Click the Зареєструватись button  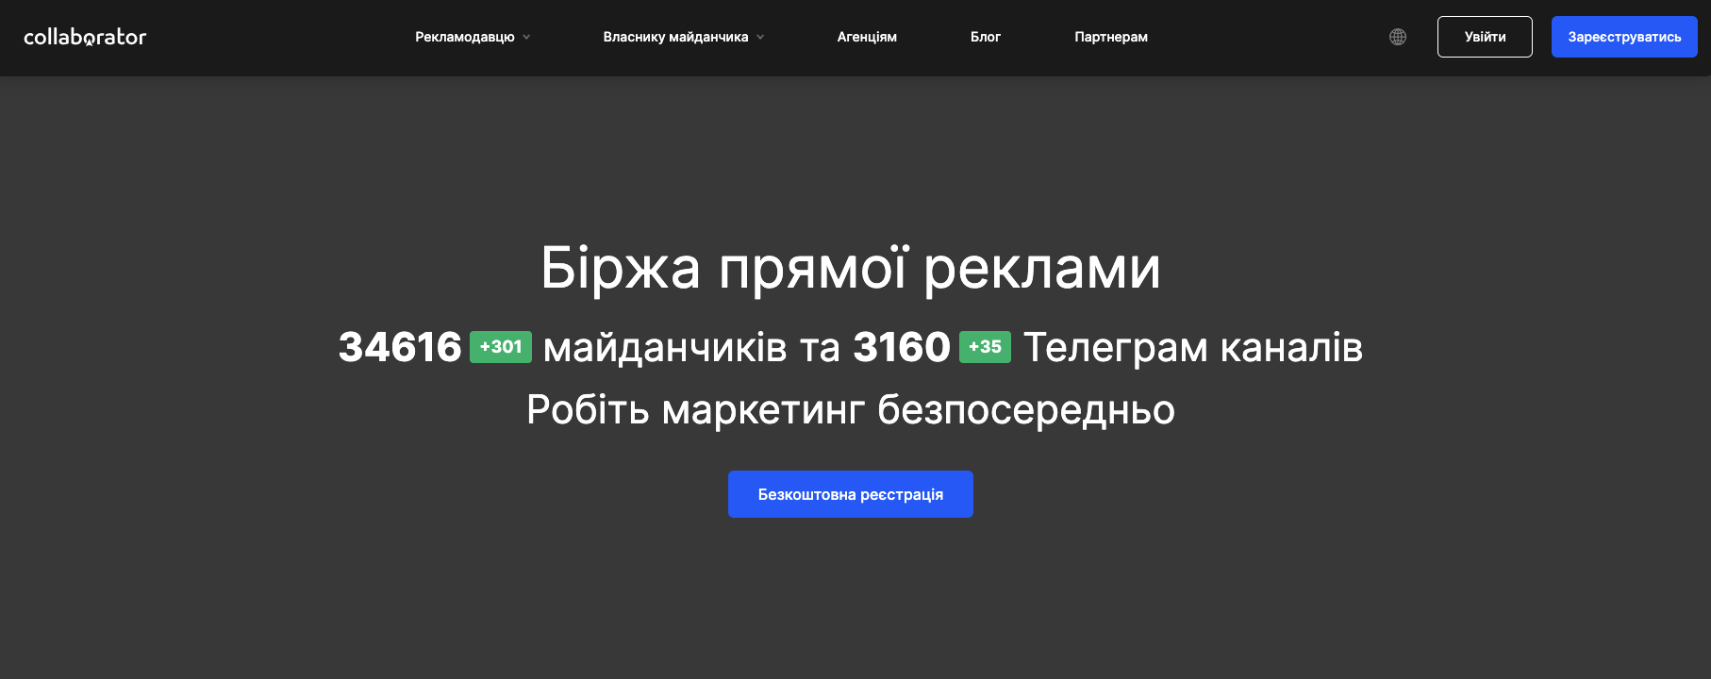pos(1624,37)
